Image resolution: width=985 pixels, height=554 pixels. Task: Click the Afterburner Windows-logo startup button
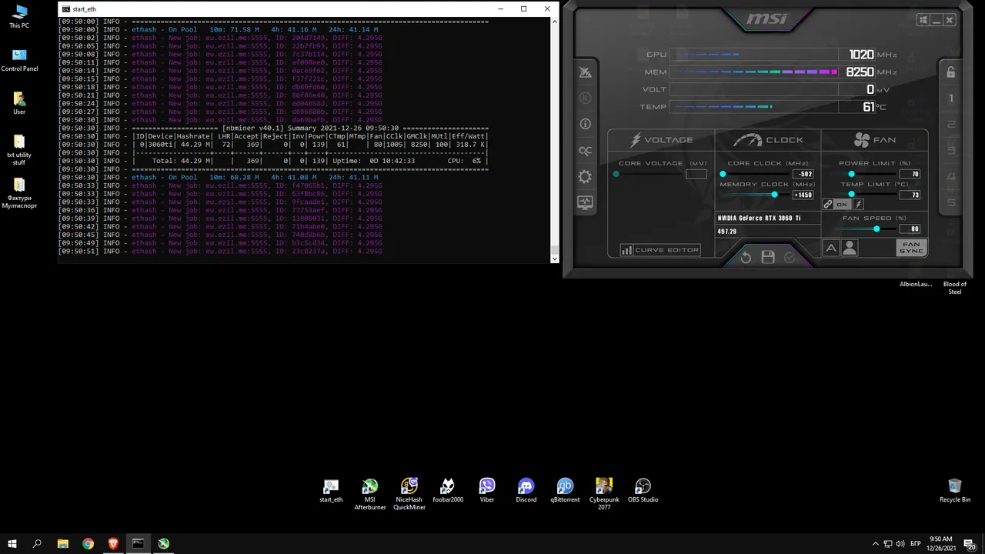[x=923, y=20]
